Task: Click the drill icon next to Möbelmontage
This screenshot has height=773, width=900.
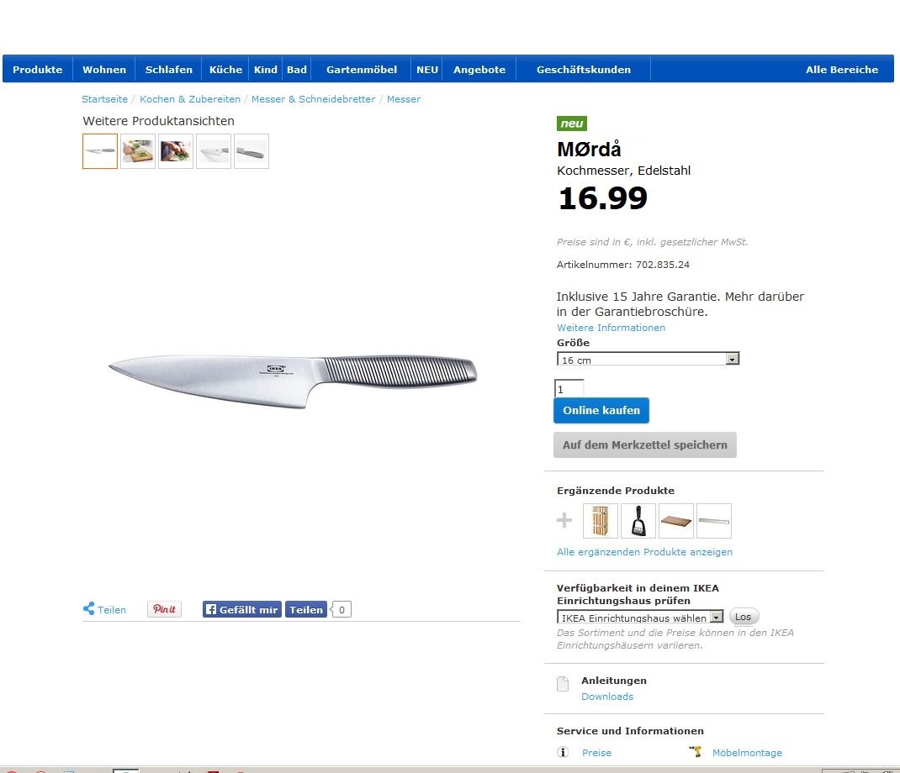Action: (696, 751)
